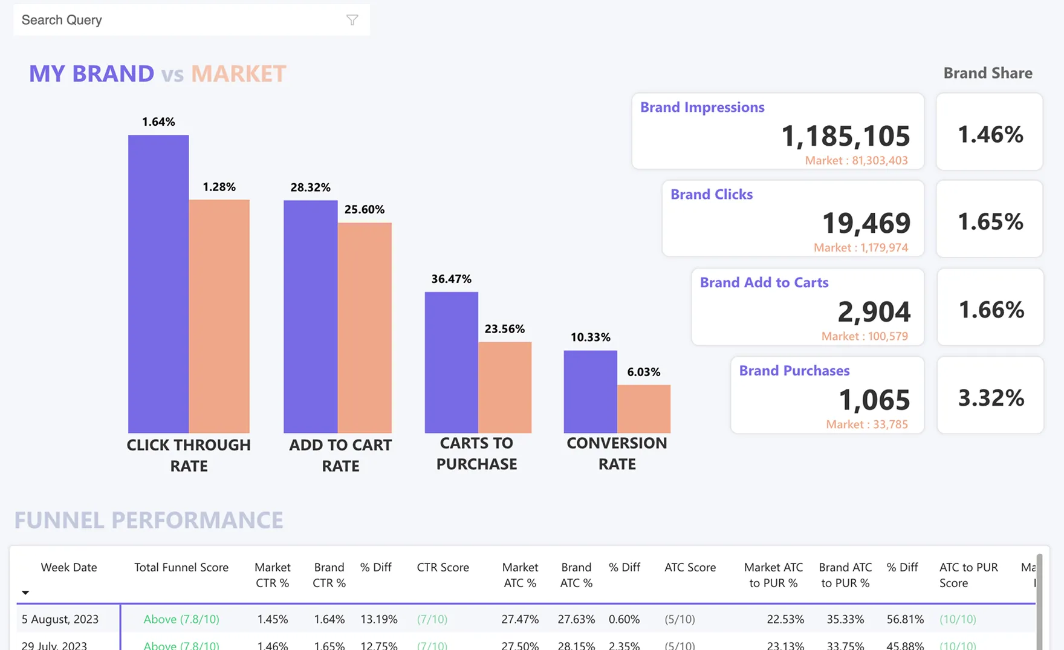This screenshot has height=650, width=1064.
Task: Click the purple 28.32% add to cart bar
Action: pyautogui.click(x=311, y=316)
